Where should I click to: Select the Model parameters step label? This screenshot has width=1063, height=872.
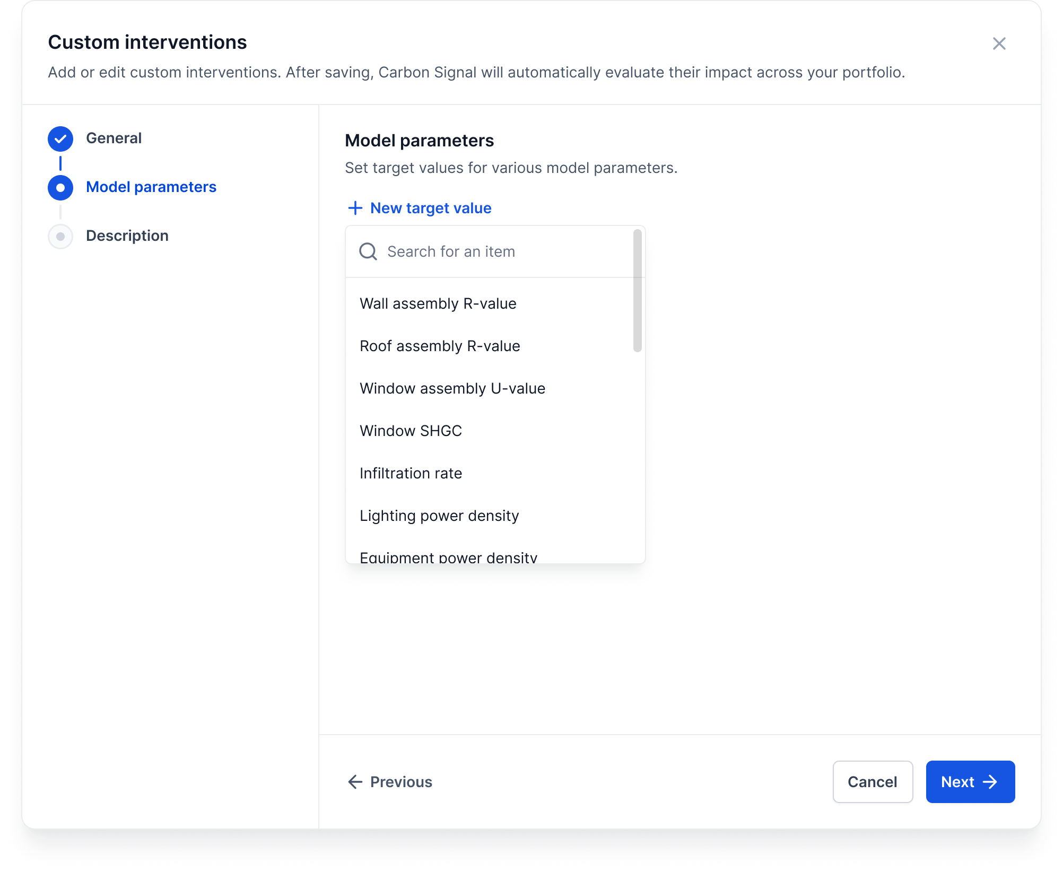[x=151, y=187]
